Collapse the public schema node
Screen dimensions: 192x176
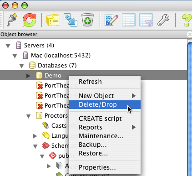click(x=42, y=156)
